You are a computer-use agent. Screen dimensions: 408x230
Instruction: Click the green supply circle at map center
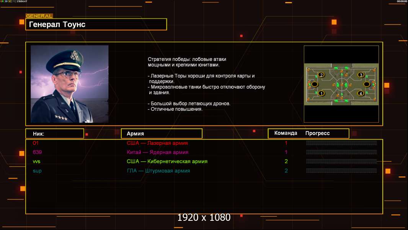[342, 84]
